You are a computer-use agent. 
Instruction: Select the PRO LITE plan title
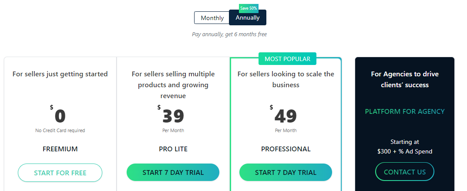click(173, 149)
